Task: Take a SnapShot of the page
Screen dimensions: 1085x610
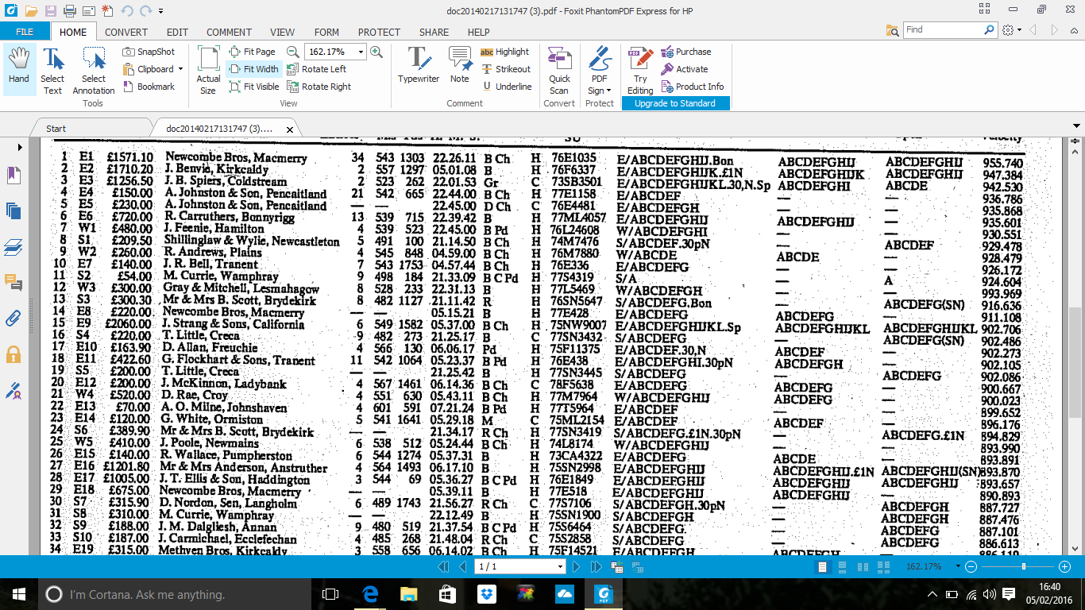Action: coord(149,52)
